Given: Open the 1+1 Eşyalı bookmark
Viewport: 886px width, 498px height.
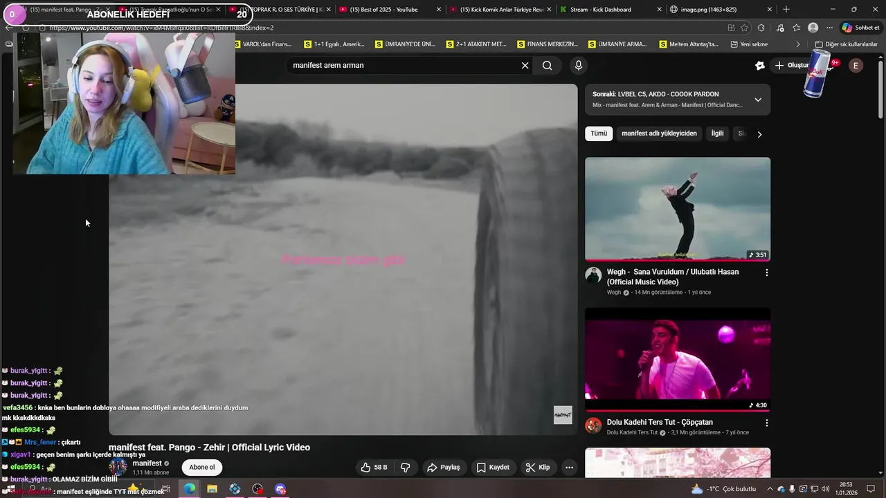Looking at the screenshot, I should 335,44.
